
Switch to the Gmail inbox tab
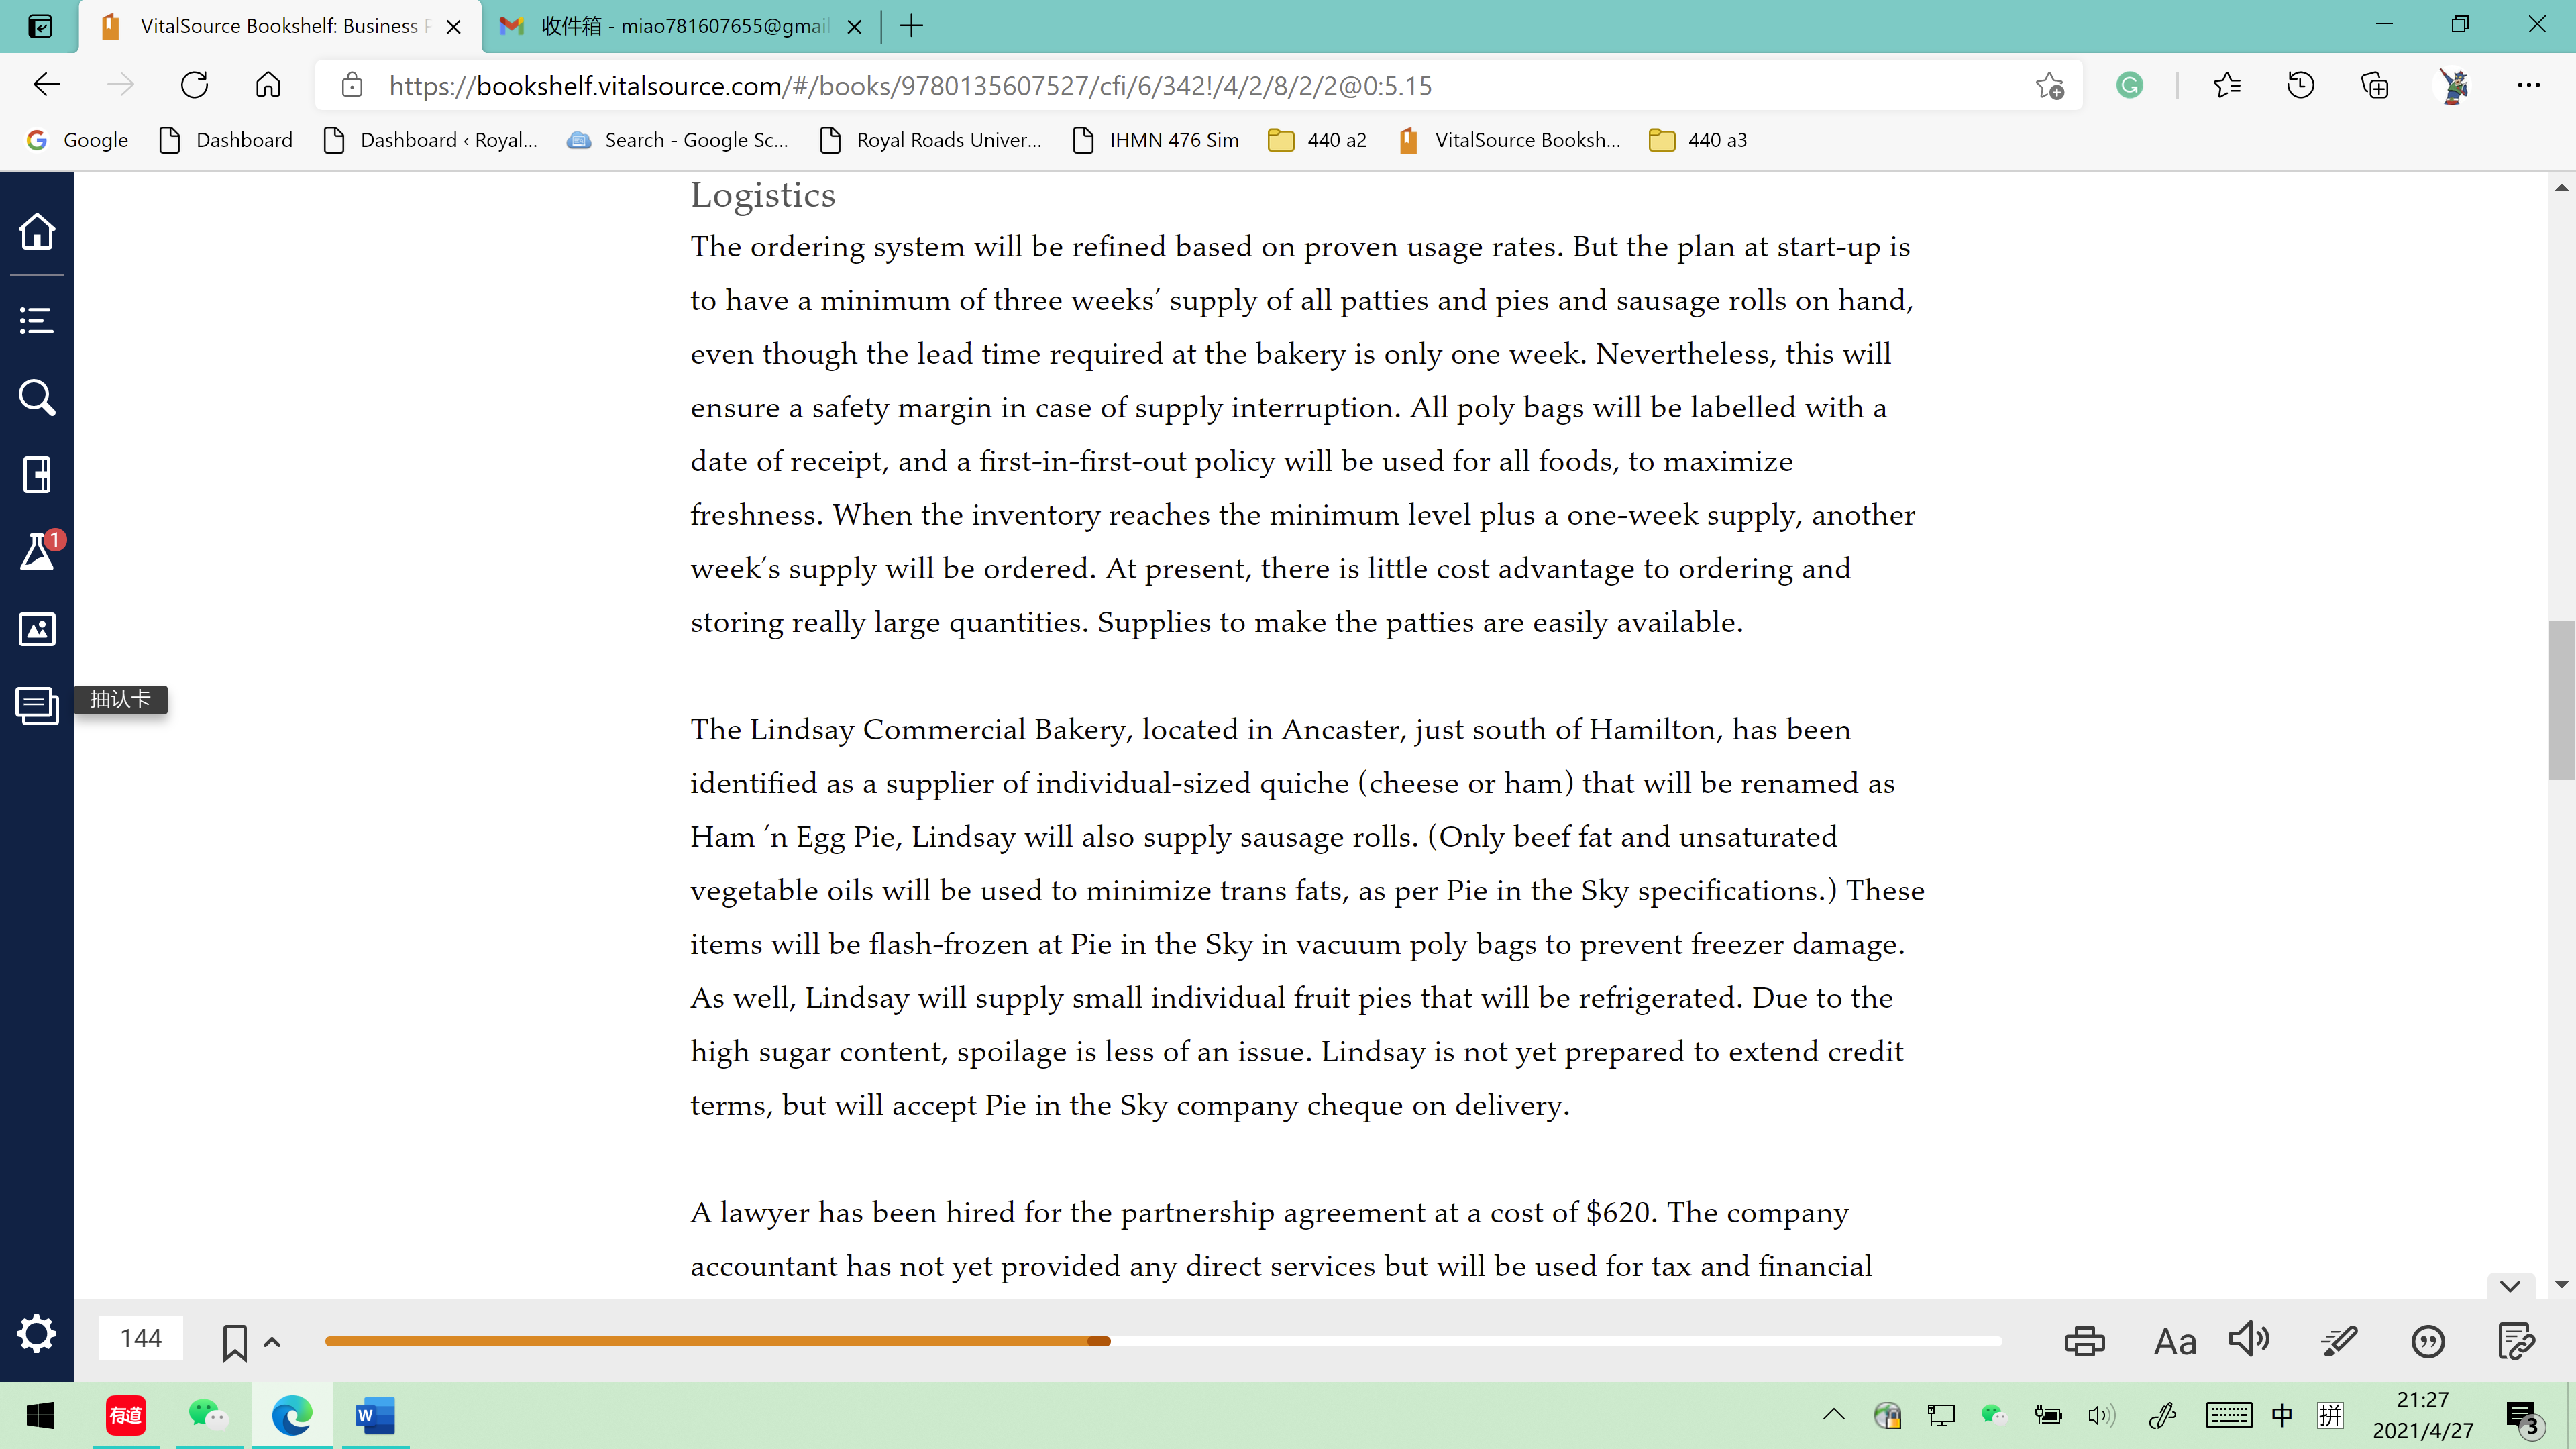click(x=680, y=26)
